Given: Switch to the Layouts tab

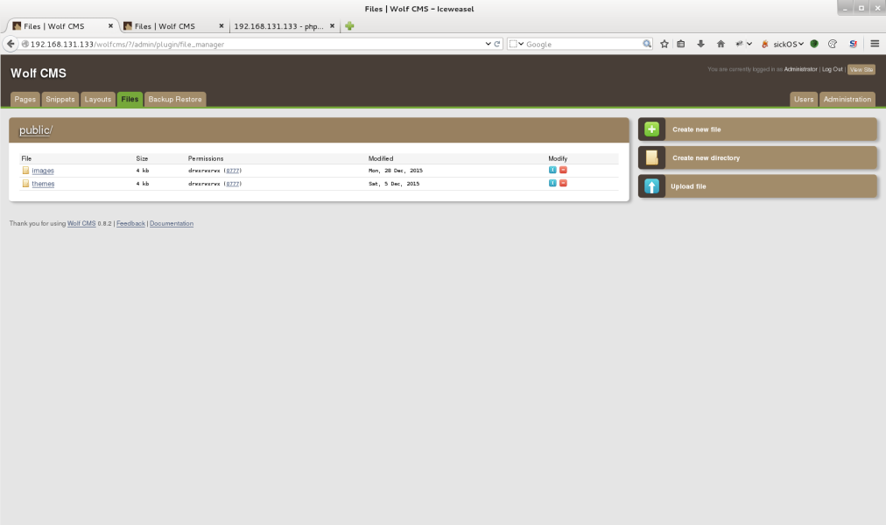Looking at the screenshot, I should (x=98, y=100).
